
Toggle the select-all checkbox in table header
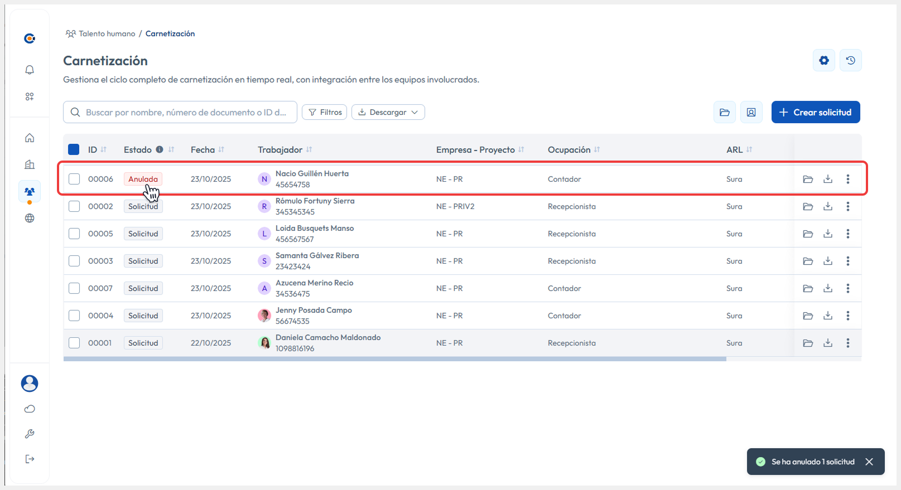(x=74, y=149)
